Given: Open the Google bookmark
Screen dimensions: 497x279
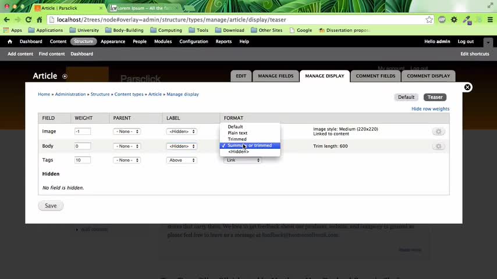Looking at the screenshot, I should tap(301, 30).
